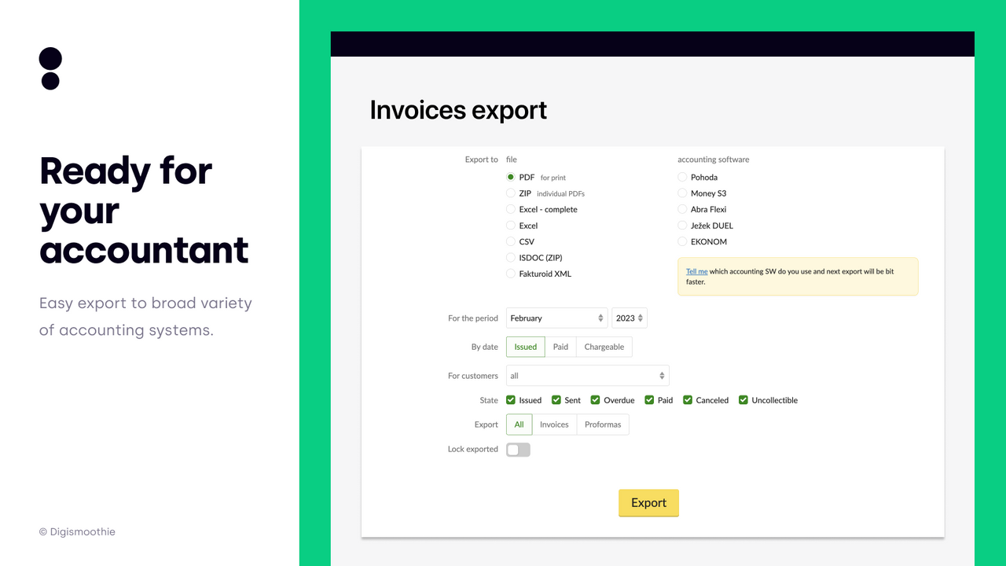
Task: Pick the CSV export option
Action: point(510,241)
